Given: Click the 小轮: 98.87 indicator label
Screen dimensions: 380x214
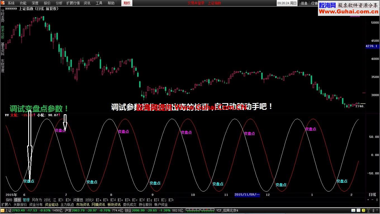Looking at the screenshot, I should [49, 115].
